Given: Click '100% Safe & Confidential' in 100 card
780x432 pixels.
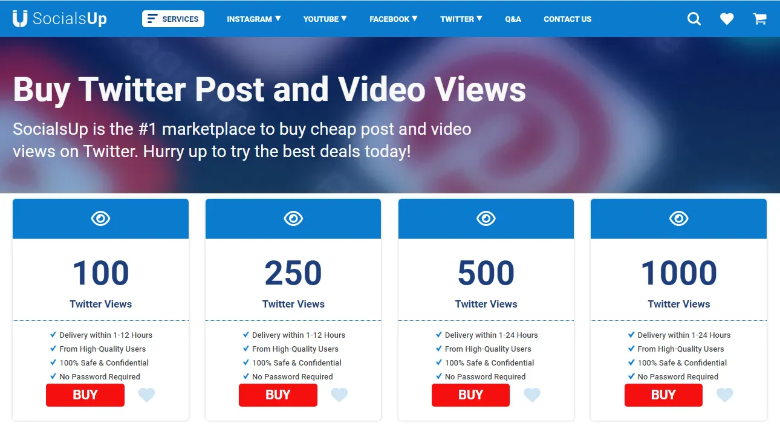Looking at the screenshot, I should 104,363.
